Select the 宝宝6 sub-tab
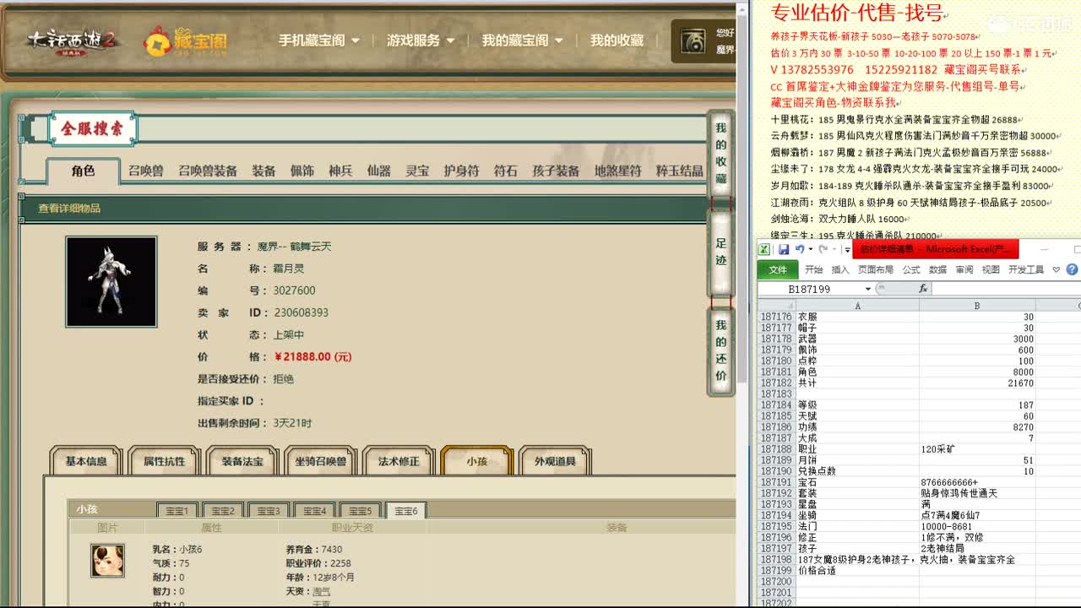Image resolution: width=1081 pixels, height=608 pixels. tap(405, 510)
